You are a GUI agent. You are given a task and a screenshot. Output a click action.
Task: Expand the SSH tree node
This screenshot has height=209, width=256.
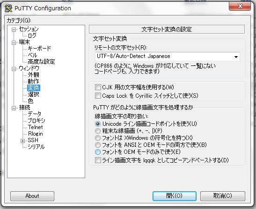(22, 141)
